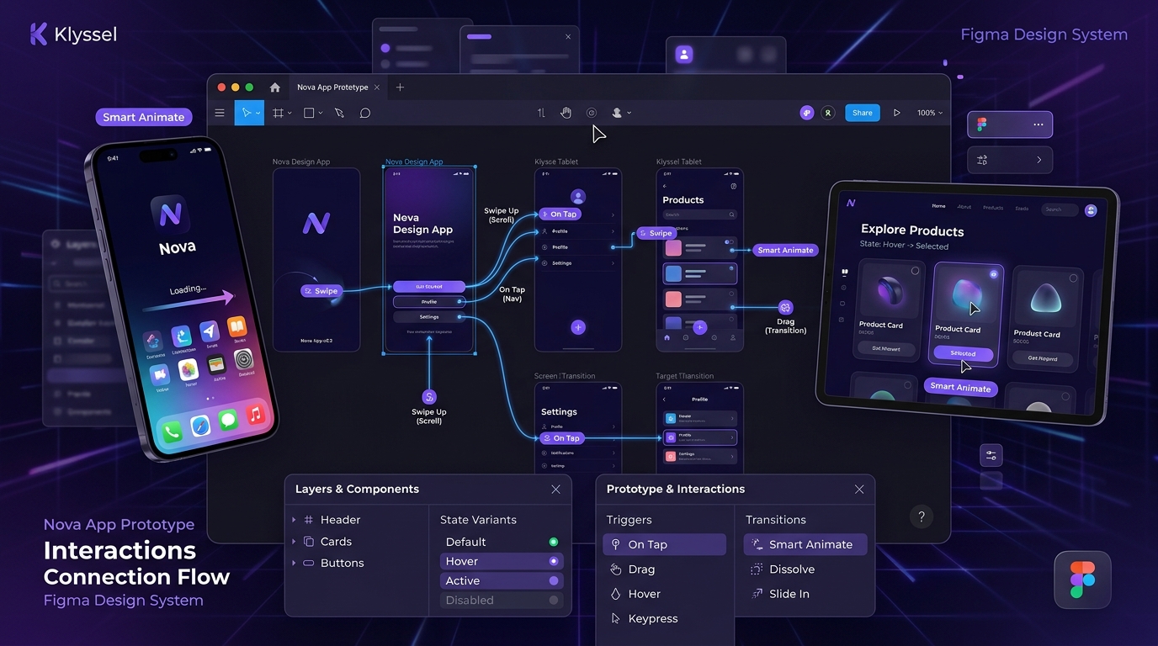The height and width of the screenshot is (646, 1158).
Task: Toggle the eye badge on the selected Product Card
Action: pyautogui.click(x=994, y=274)
